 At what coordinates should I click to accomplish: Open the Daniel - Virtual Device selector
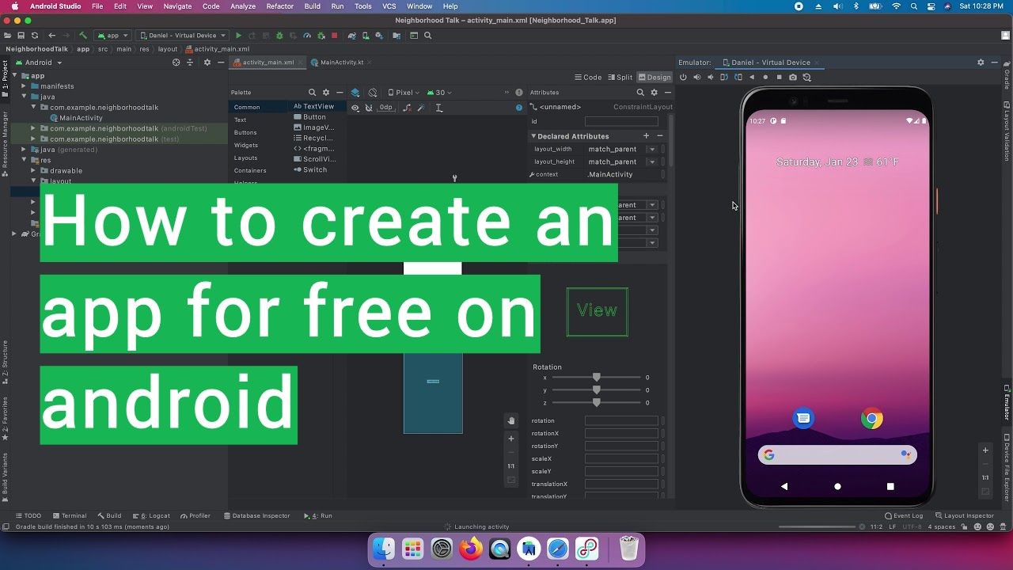pyautogui.click(x=182, y=36)
